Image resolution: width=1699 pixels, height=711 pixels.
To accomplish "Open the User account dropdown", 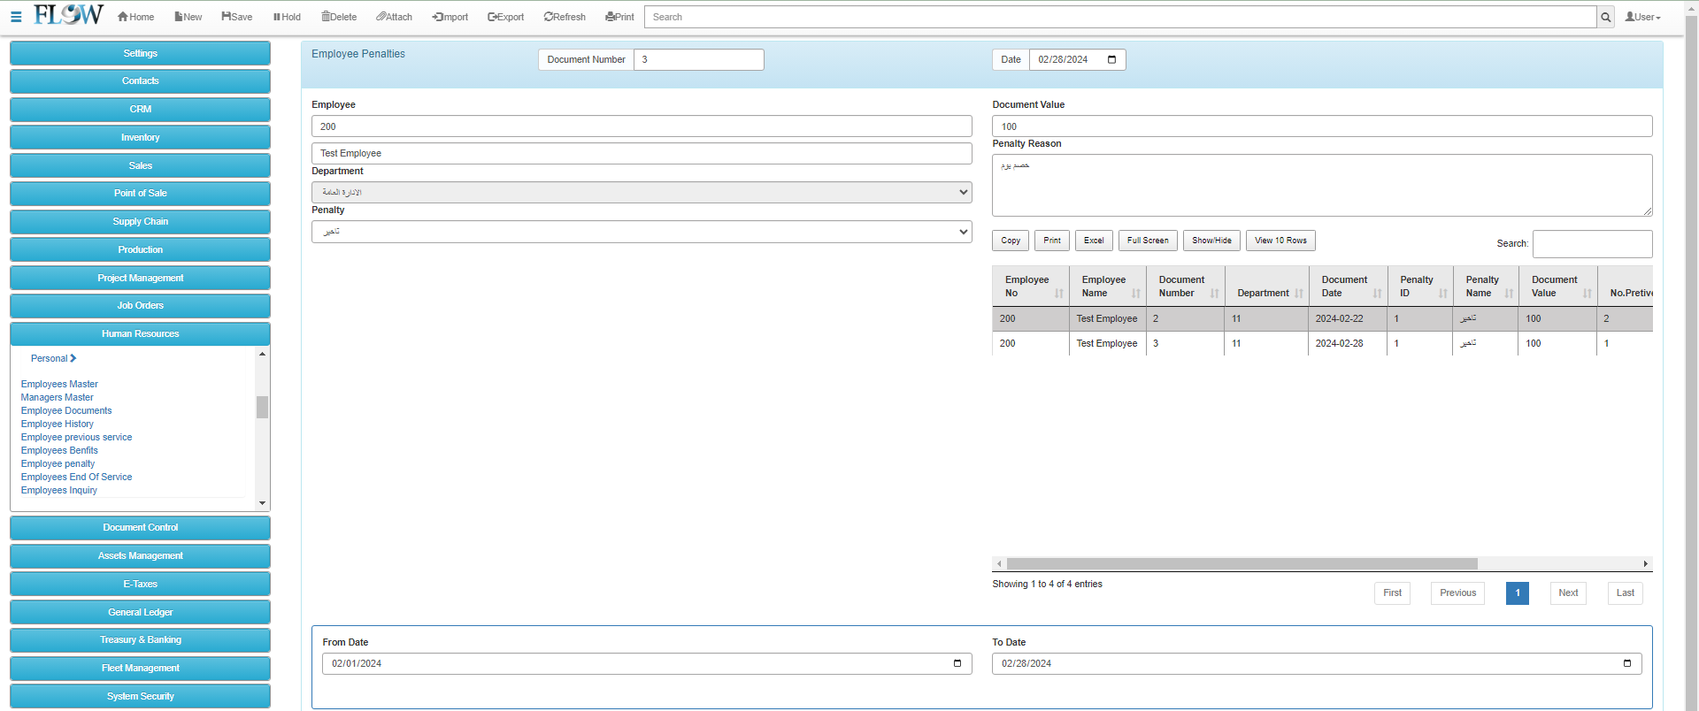I will pyautogui.click(x=1642, y=17).
